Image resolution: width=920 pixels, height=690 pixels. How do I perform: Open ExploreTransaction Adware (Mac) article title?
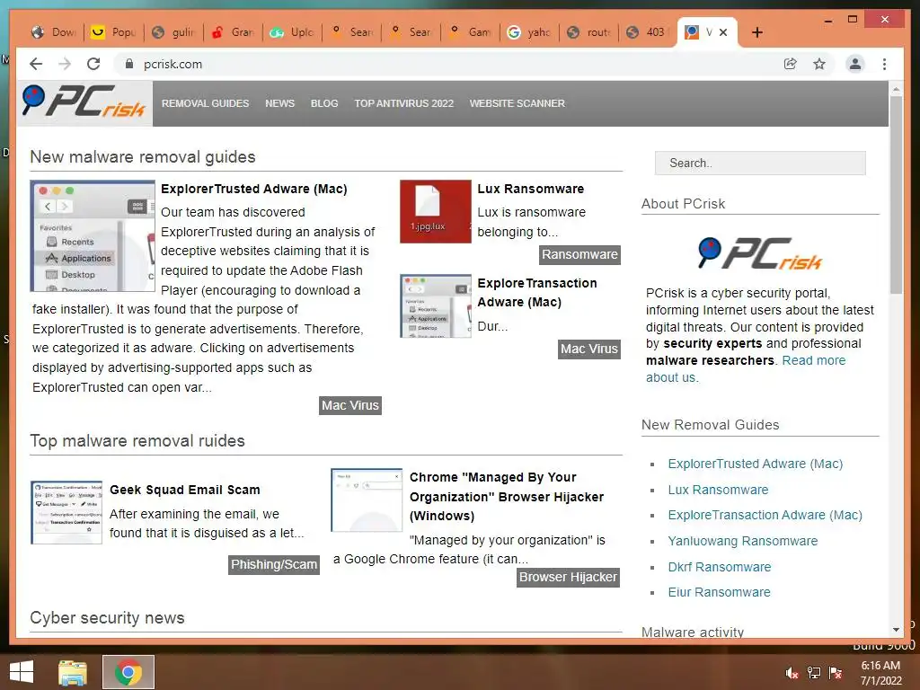[x=537, y=292]
